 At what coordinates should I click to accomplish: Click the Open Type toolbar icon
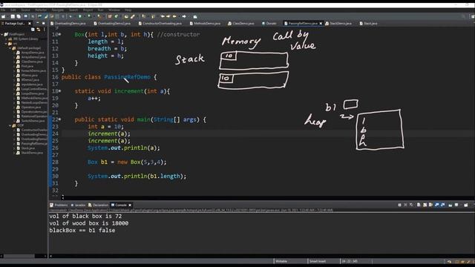126,16
